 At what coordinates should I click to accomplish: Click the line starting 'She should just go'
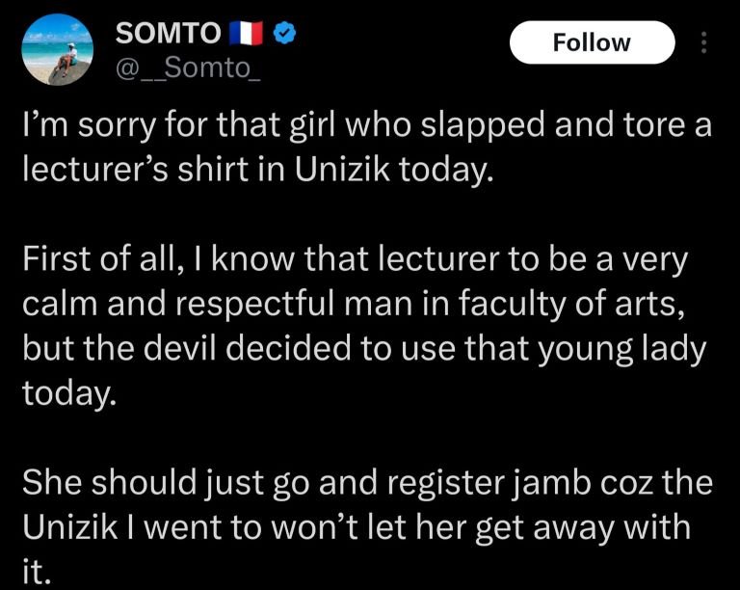tap(367, 483)
